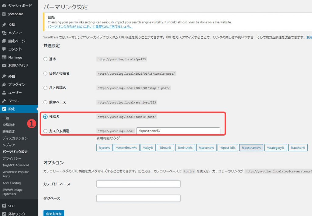Open the 外観 appearance menu
This screenshot has height=216, width=312.
(12, 76)
